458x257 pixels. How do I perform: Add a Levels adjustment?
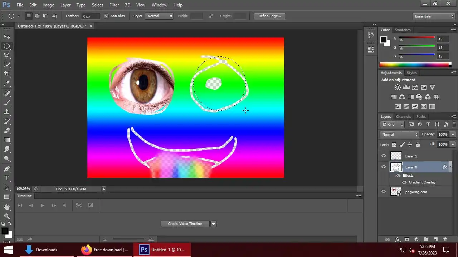[x=406, y=87]
